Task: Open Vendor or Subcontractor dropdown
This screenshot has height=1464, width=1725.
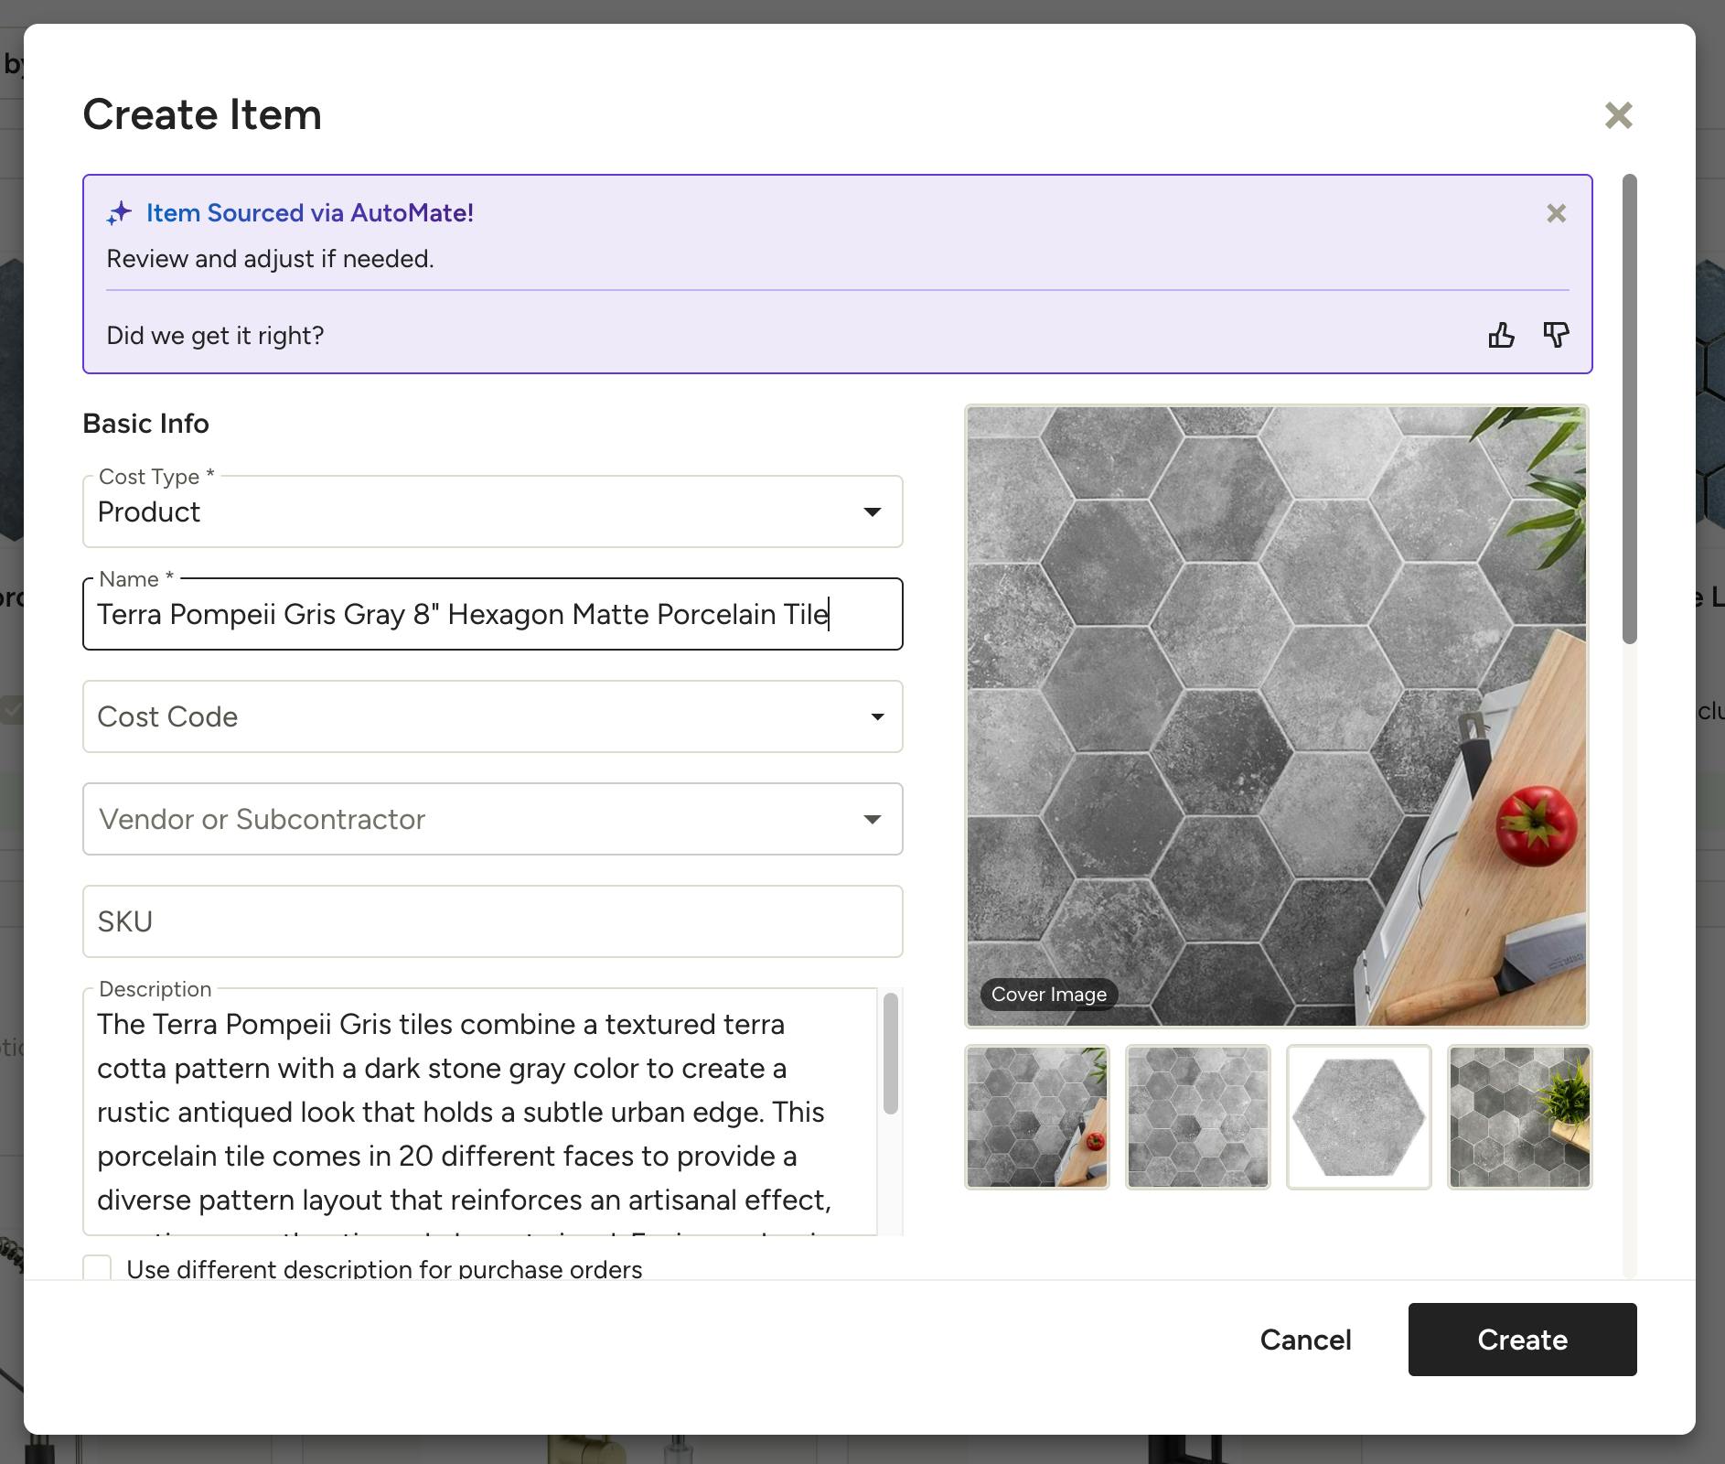Action: click(x=492, y=819)
